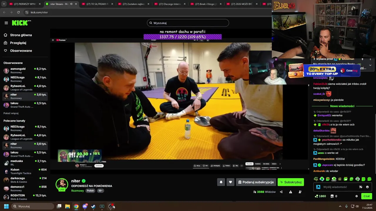The height and width of the screenshot is (211, 376).
Task: Switch to the Zostałem najbiedniejszym tab
Action: (x=133, y=4)
